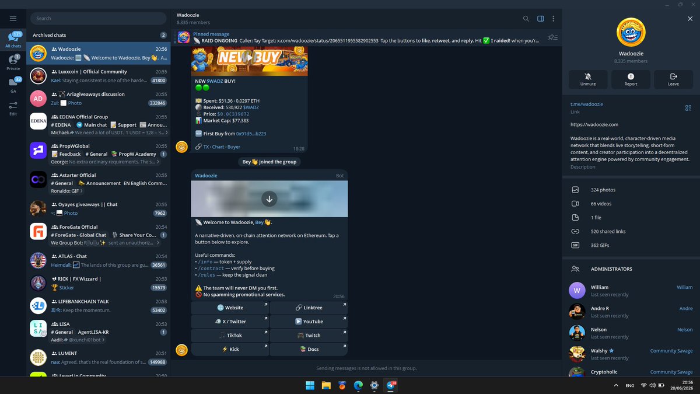700x394 pixels.
Task: Open Telegram taskbar icon
Action: pyautogui.click(x=390, y=385)
